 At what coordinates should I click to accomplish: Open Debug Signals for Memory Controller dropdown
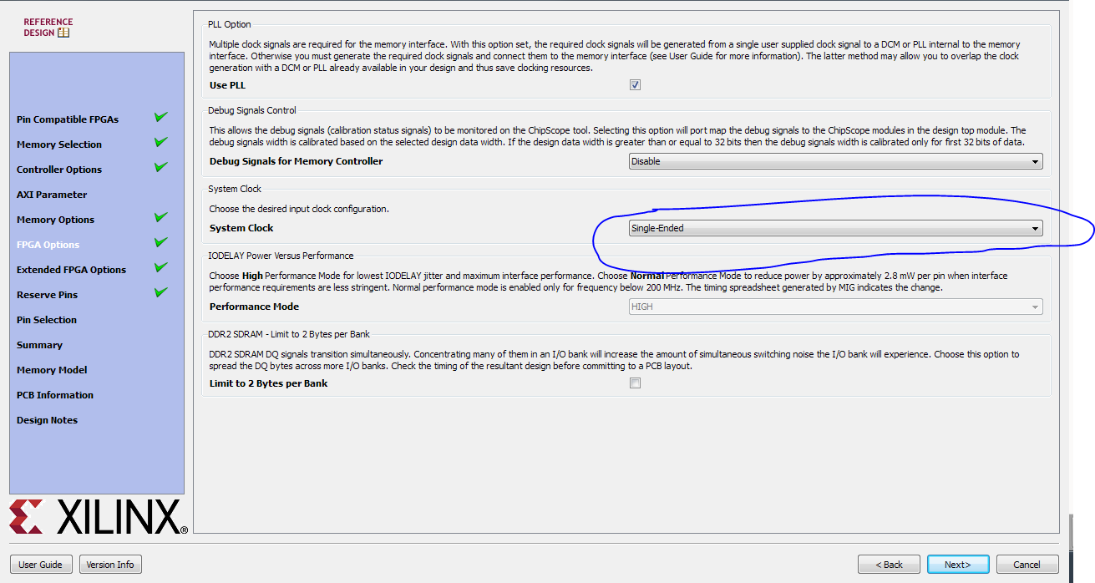[835, 161]
